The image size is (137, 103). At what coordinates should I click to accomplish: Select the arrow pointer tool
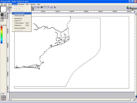click(x=2, y=15)
